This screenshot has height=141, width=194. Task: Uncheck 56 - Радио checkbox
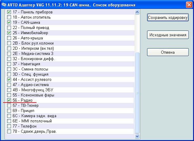click(9, 100)
